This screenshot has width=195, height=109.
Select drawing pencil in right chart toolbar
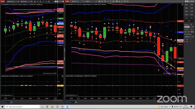102,2
